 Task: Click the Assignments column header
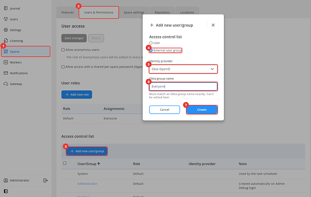click(114, 109)
